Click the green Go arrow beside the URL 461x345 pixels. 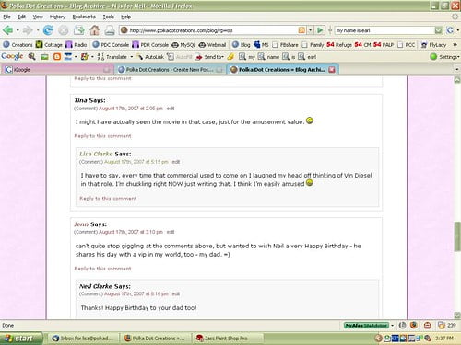click(x=320, y=30)
